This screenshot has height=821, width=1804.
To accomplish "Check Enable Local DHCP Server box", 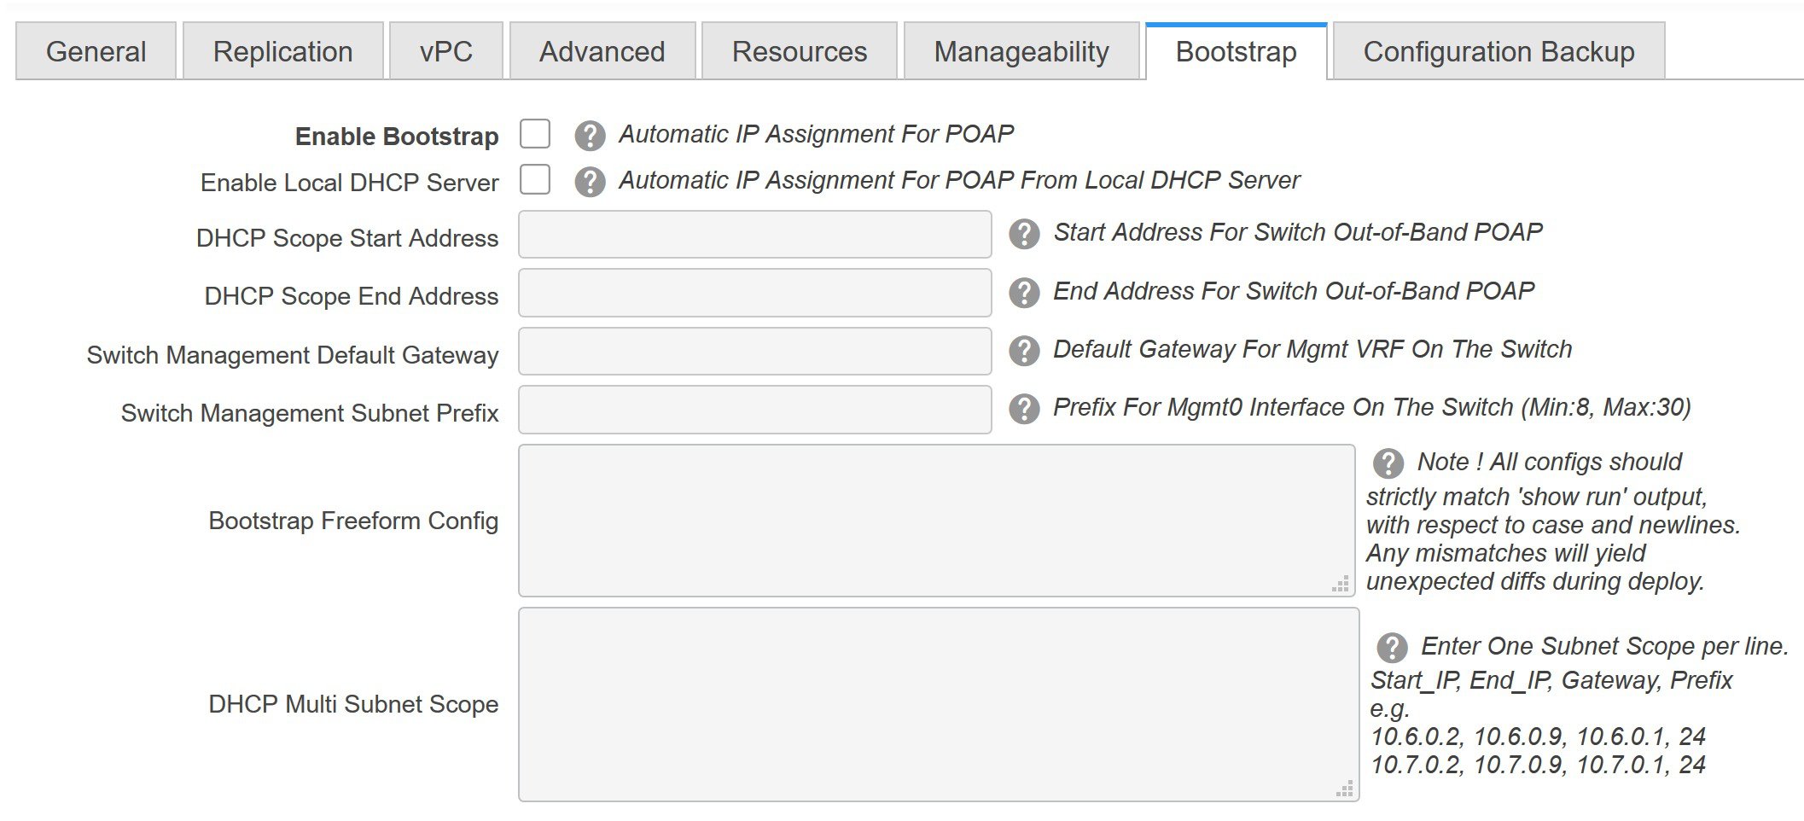I will pyautogui.click(x=535, y=180).
